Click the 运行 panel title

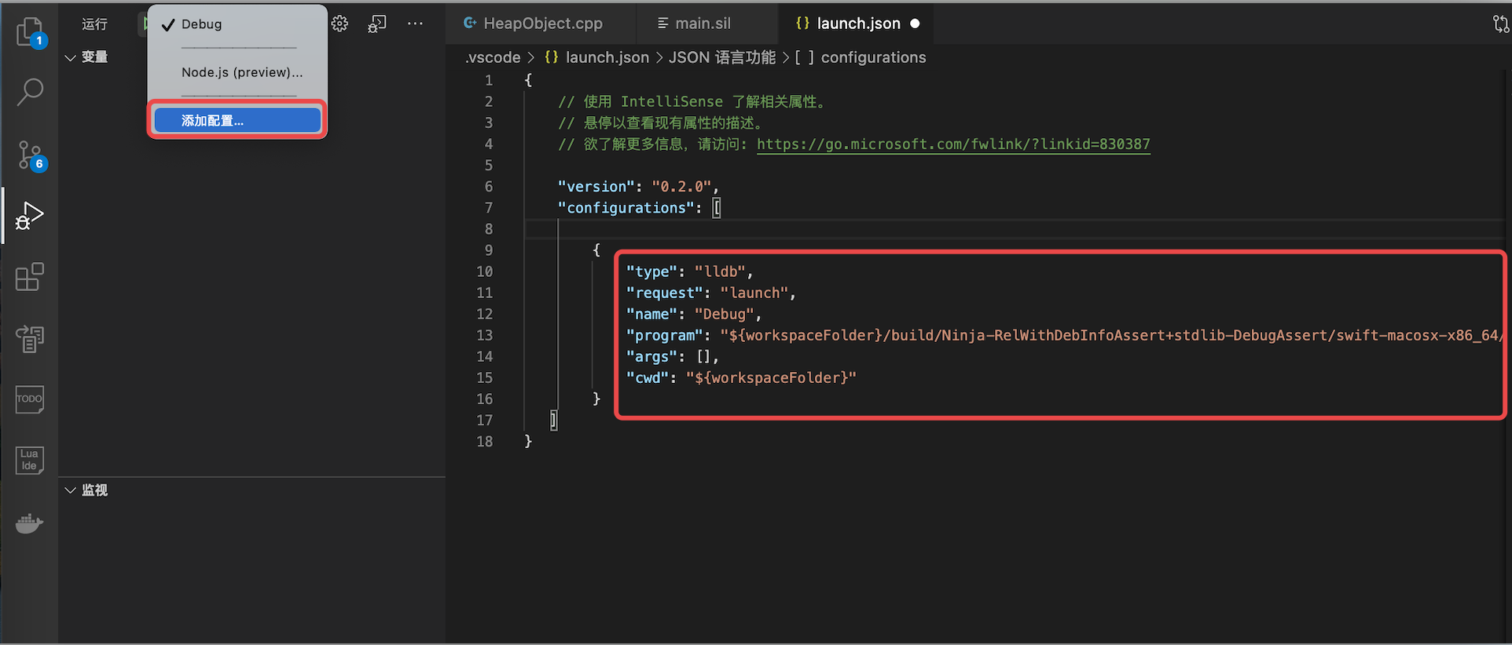click(94, 24)
